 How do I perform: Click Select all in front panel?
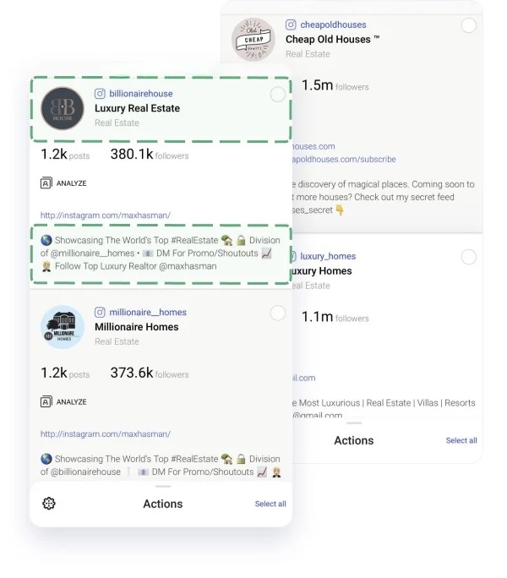[x=270, y=504]
